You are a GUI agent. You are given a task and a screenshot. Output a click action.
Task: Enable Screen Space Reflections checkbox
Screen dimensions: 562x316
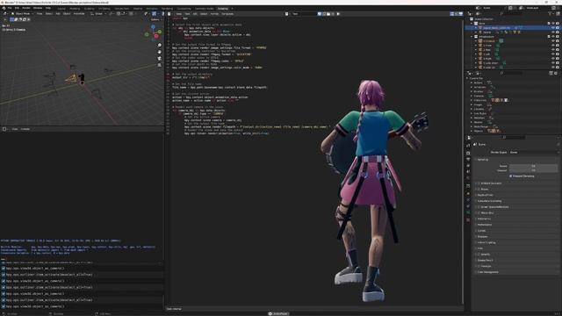pos(479,207)
